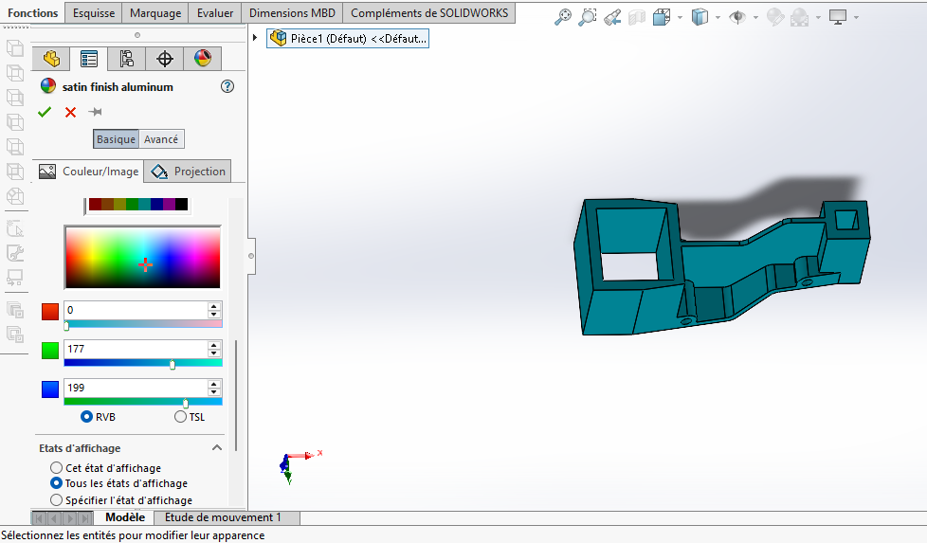Select the DimXpert crosshair tab icon
Viewport: 927px width, 543px height.
click(165, 59)
